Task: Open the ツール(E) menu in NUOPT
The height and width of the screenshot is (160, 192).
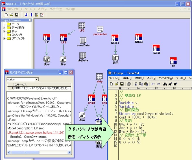Action: [x=30, y=9]
